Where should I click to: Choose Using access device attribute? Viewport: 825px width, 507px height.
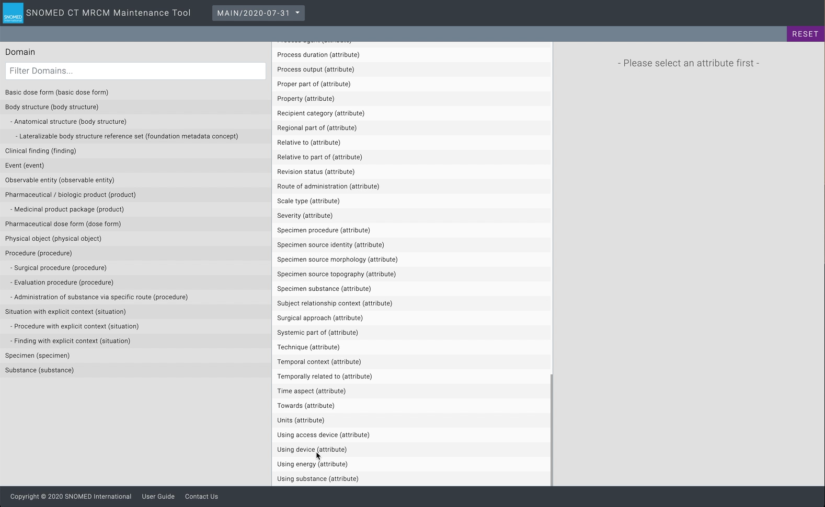411,435
